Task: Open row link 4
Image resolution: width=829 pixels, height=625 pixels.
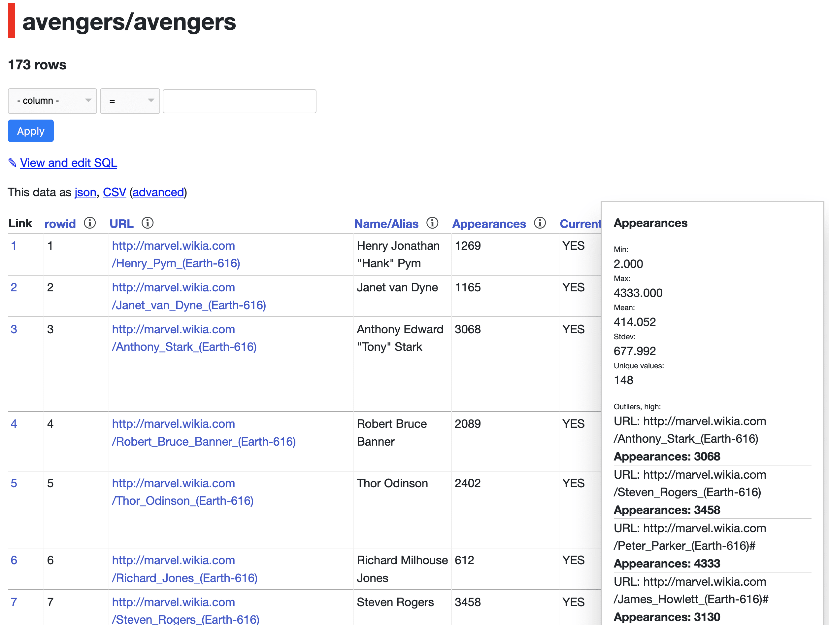Action: 14,423
